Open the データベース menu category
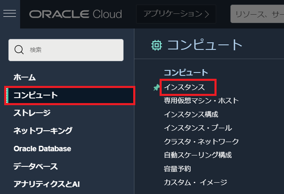This screenshot has height=194, width=284. click(x=36, y=166)
